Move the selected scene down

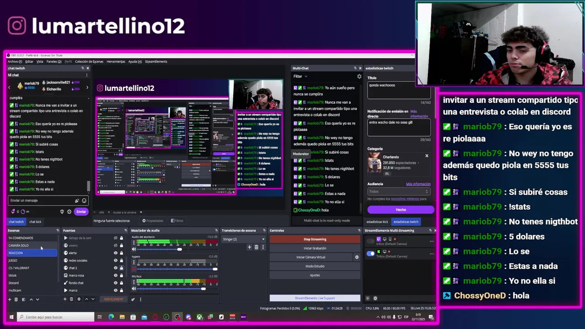pyautogui.click(x=37, y=299)
